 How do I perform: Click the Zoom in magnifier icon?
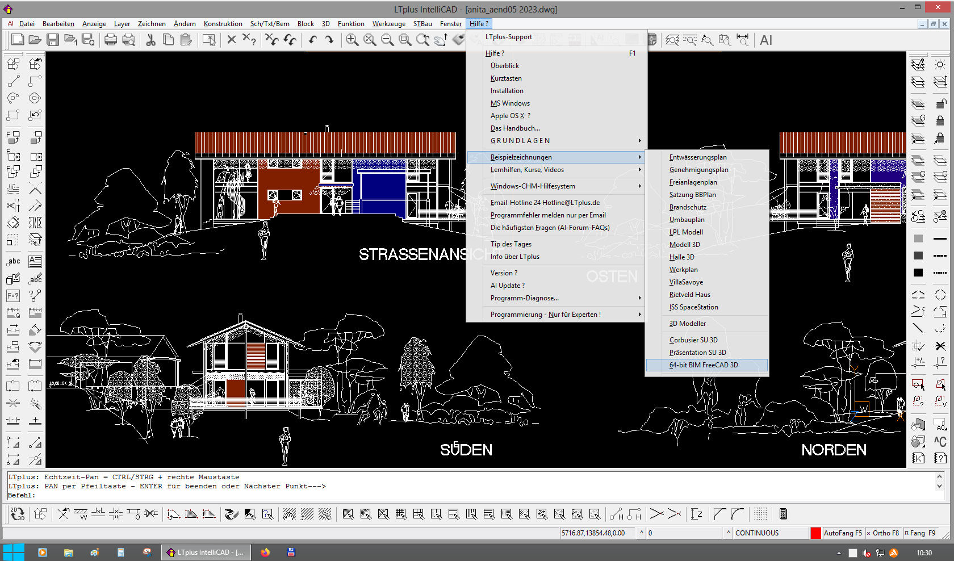tap(352, 40)
